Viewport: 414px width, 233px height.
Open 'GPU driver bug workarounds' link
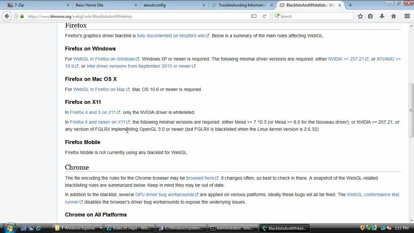point(167,194)
